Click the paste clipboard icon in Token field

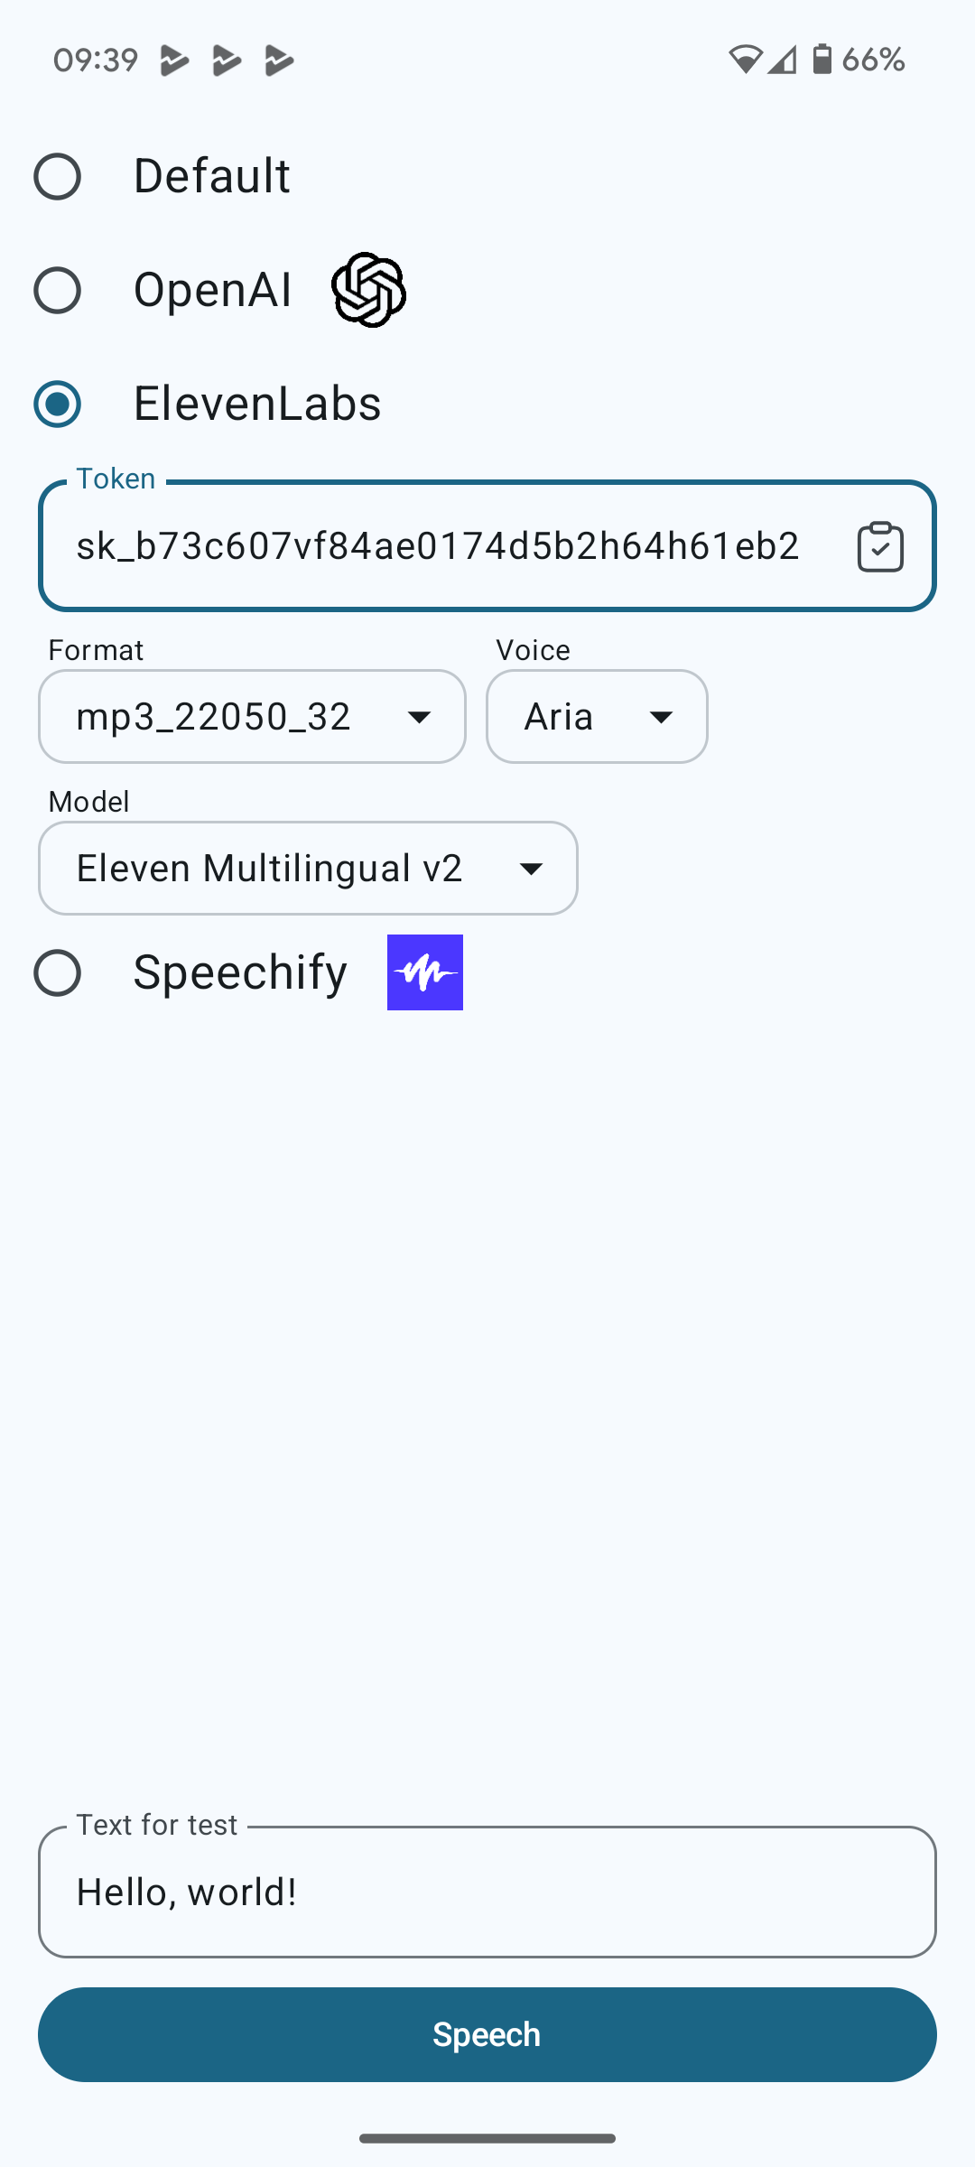pos(880,546)
